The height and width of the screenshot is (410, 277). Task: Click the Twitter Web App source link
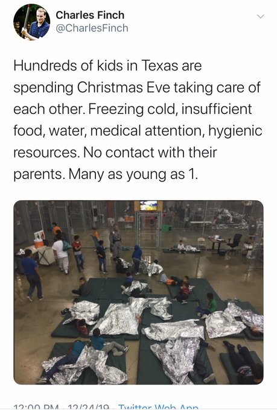[158, 407]
